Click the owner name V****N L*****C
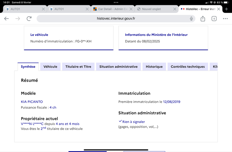 [x=32, y=124]
